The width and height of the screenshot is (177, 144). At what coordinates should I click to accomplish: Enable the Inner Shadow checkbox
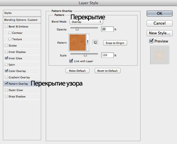click(6, 52)
